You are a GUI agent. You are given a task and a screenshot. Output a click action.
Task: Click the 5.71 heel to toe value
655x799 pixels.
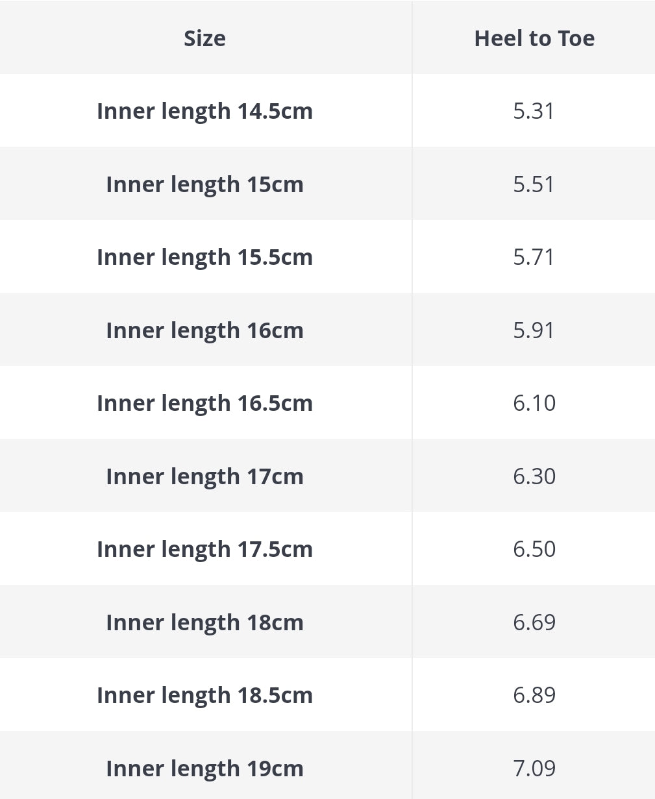pyautogui.click(x=534, y=257)
